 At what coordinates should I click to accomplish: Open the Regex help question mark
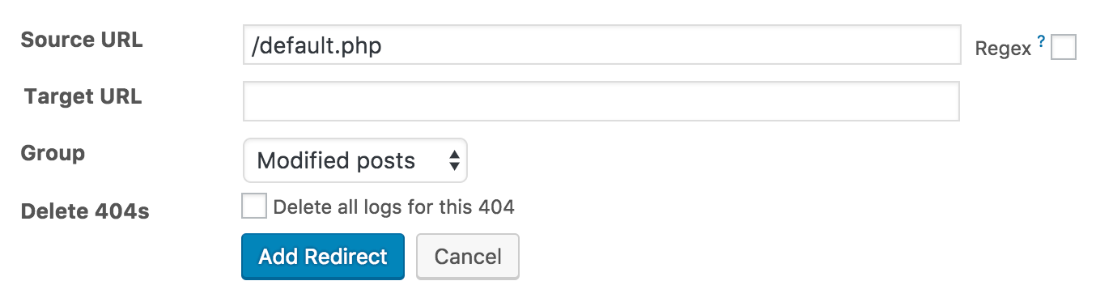(1041, 42)
